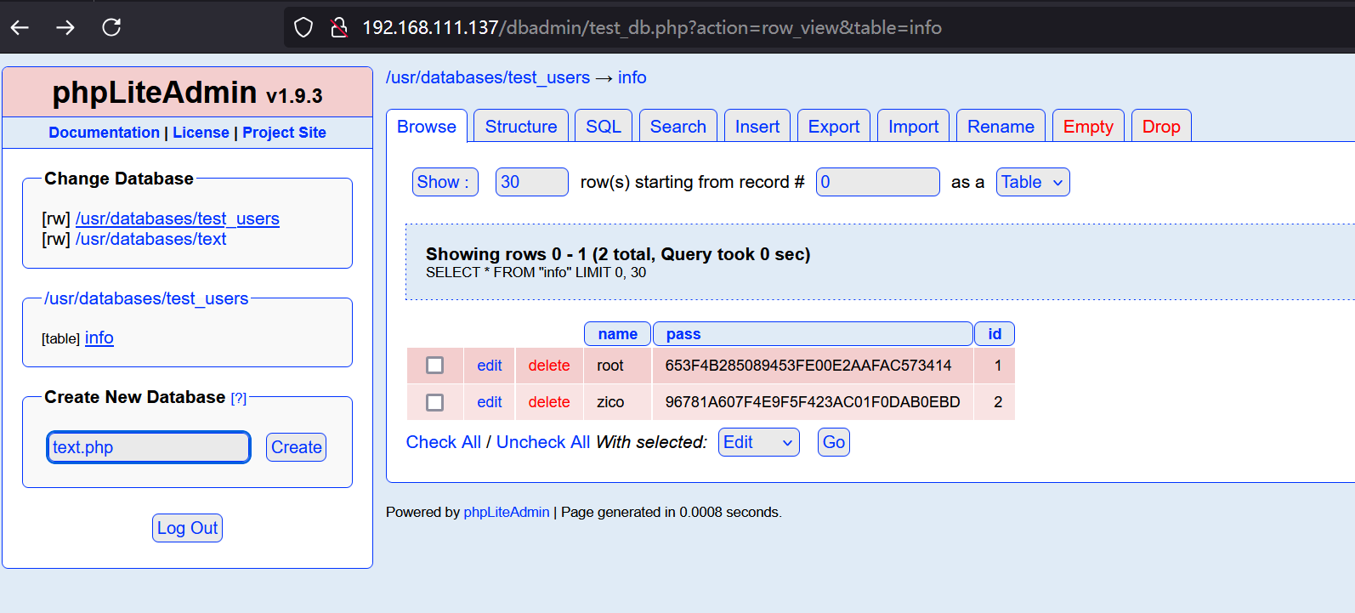The width and height of the screenshot is (1355, 613).
Task: Open the Search tab
Action: click(x=678, y=127)
